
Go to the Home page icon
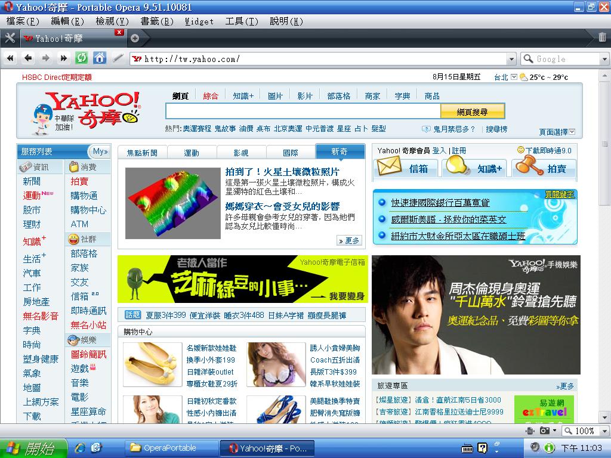pos(99,58)
